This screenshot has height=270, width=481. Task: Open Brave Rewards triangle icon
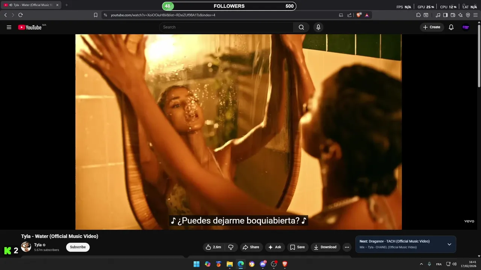click(x=367, y=15)
